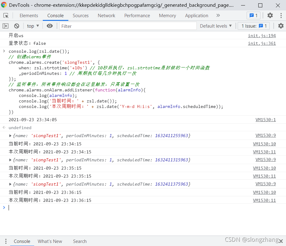Click the text '当前时间: 2021-09-23 23:36:15'
286x246 pixels.
tap(45, 192)
